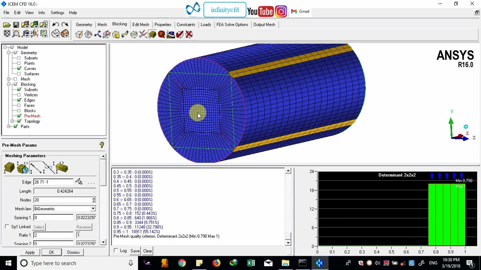Click the Associate blocking icon

tap(116, 34)
